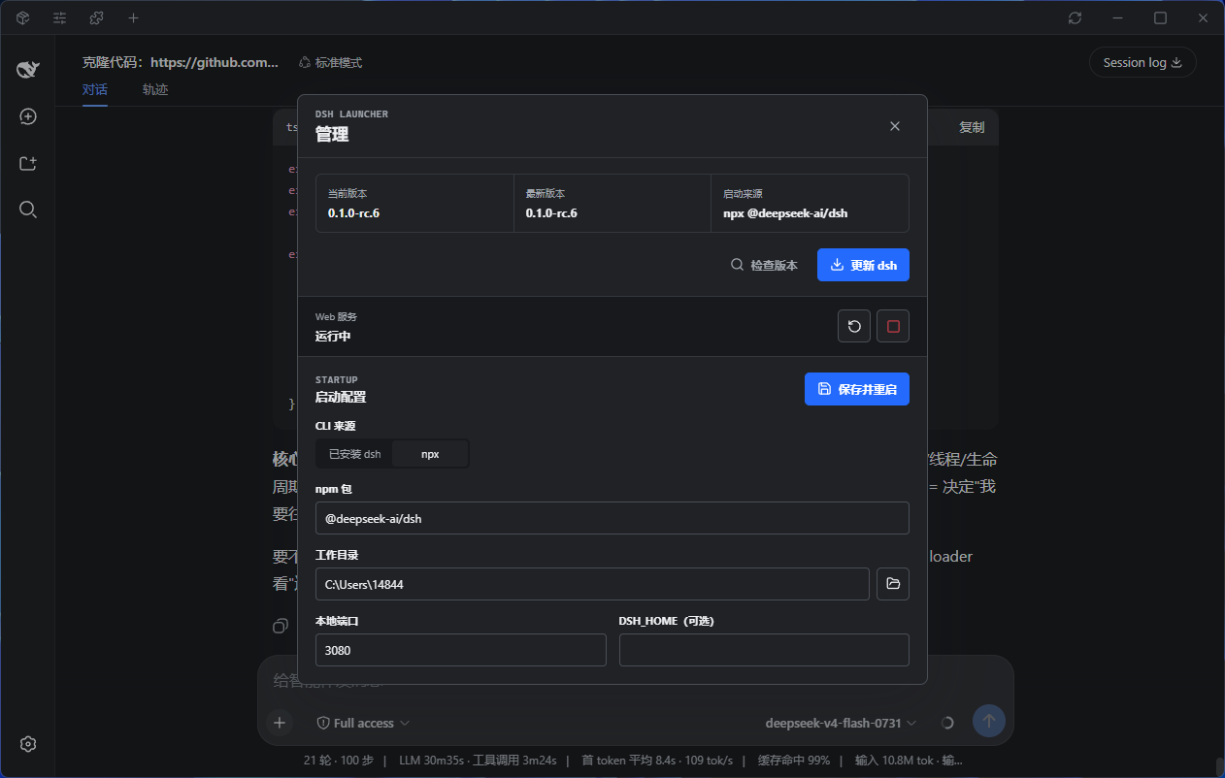Click current version value under 当前版本
Viewport: 1225px width, 778px height.
pos(353,212)
